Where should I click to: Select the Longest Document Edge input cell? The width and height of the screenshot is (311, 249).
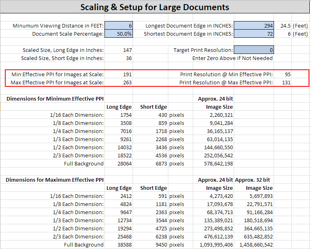[254, 26]
